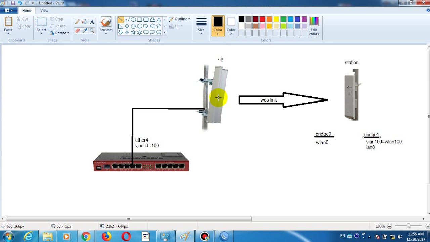Click the Save icon in title bar
Viewport: 430px width, 242px height.
(13, 3)
